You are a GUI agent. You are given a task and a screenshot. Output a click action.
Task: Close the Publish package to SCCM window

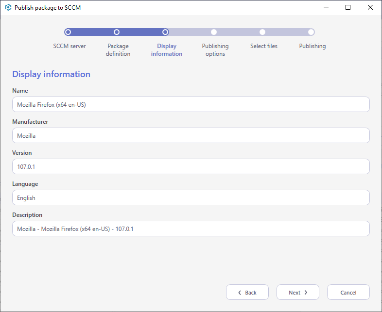coord(370,8)
